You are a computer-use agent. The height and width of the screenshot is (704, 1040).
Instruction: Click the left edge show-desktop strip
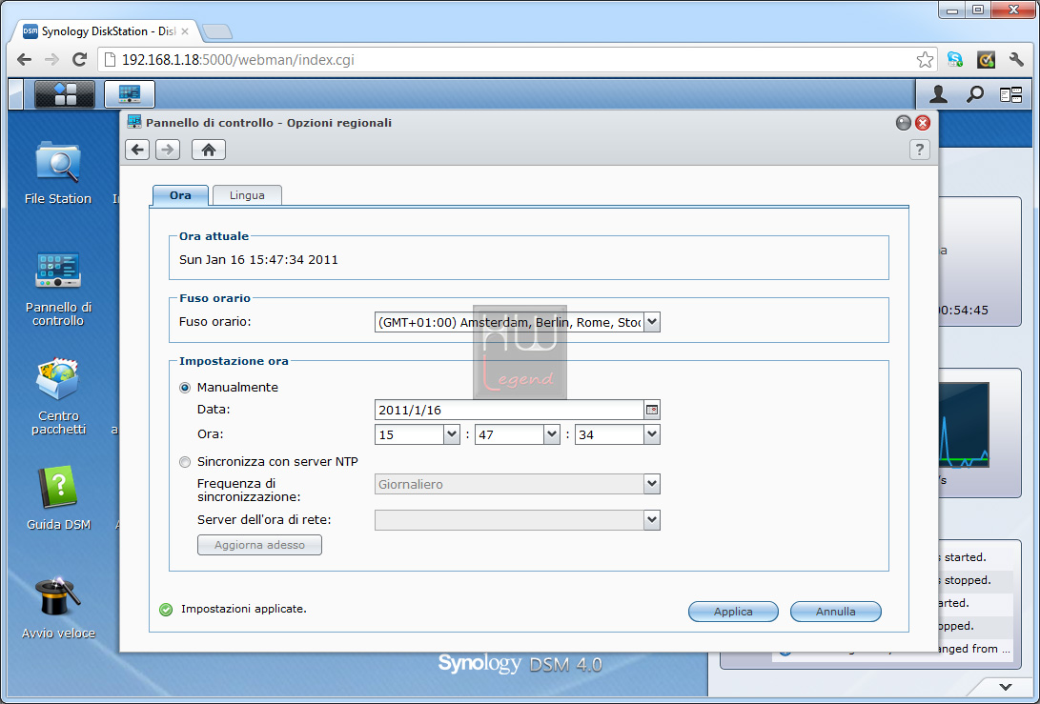pos(16,93)
